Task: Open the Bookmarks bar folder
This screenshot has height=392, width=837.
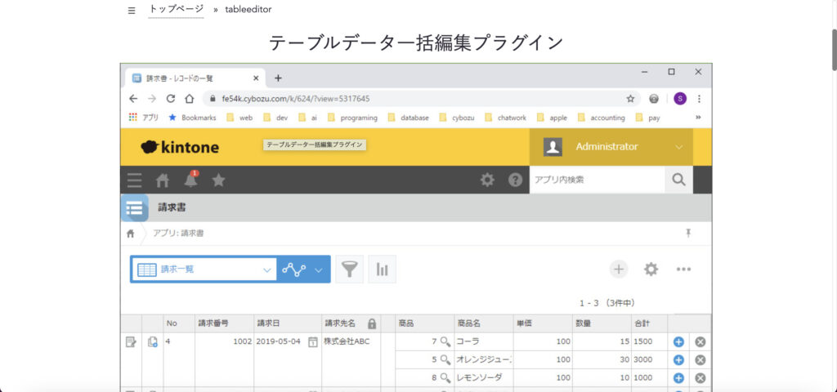Action: coord(192,118)
